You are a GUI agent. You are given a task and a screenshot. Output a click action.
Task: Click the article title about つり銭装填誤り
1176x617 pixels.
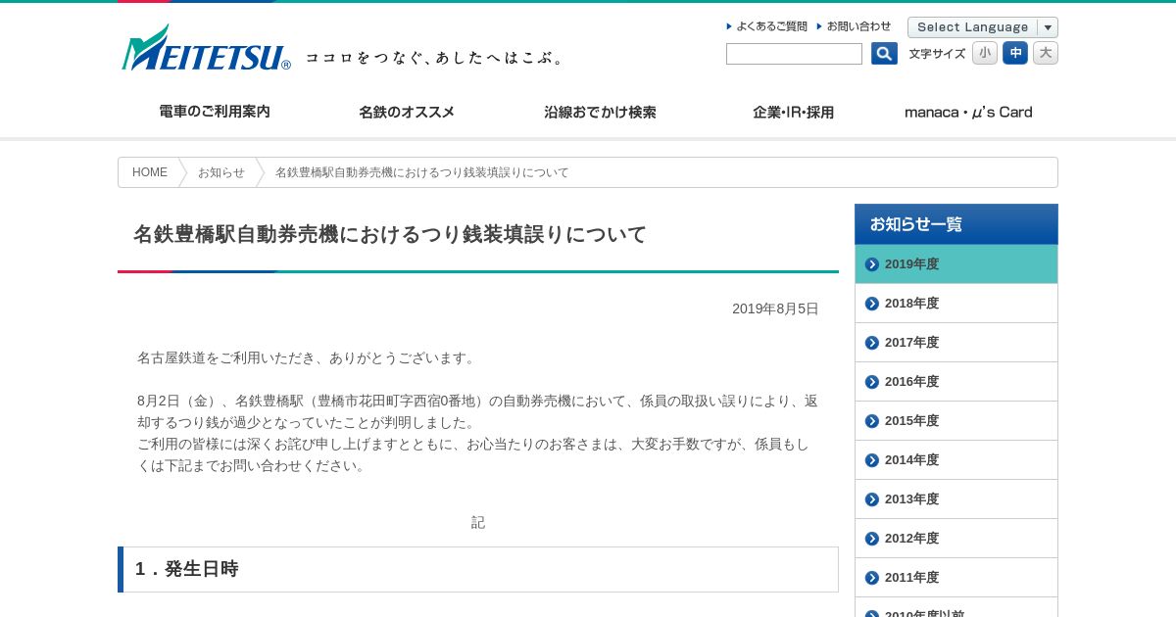click(x=390, y=234)
